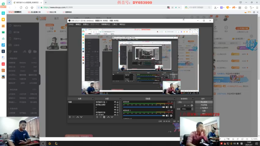Expand dropdown beside browser undo arrow
The image size is (260, 146).
tap(253, 8)
